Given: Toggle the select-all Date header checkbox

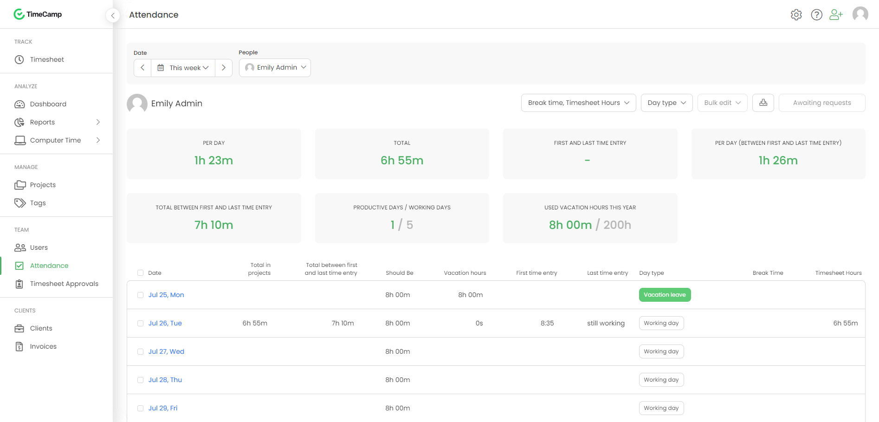Looking at the screenshot, I should coord(140,273).
